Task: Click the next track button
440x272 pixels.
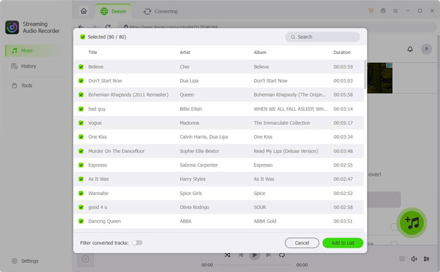Action: (x=268, y=255)
